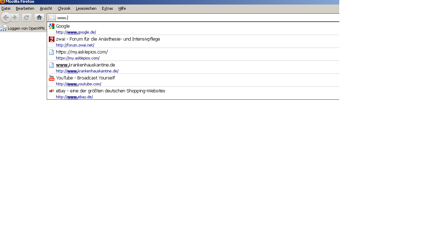Choose YouTube - Broadcast Yourself suggestion

click(85, 78)
